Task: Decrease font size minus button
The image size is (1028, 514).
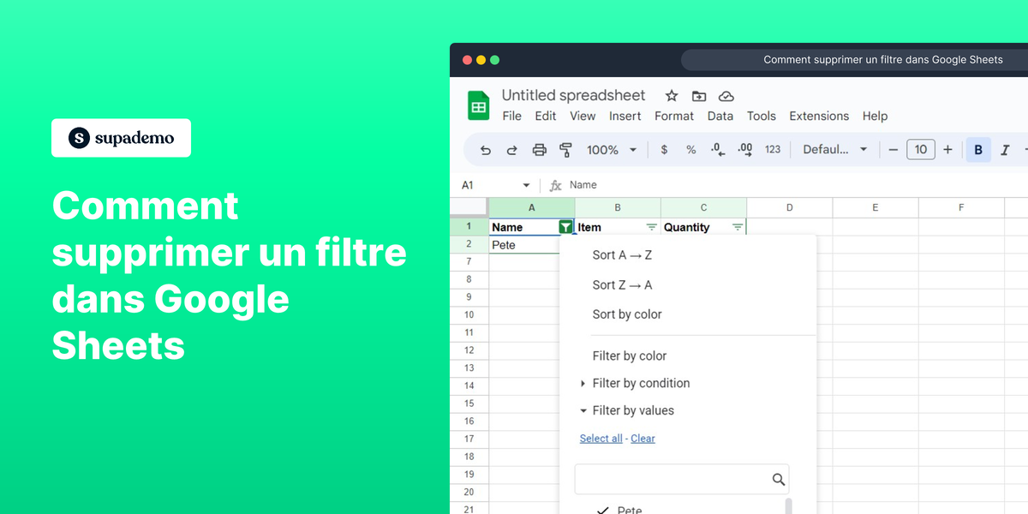Action: (894, 150)
